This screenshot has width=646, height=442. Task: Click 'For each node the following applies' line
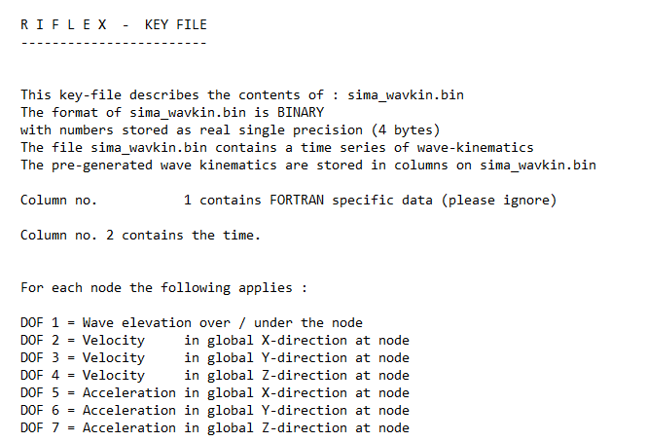tap(164, 287)
